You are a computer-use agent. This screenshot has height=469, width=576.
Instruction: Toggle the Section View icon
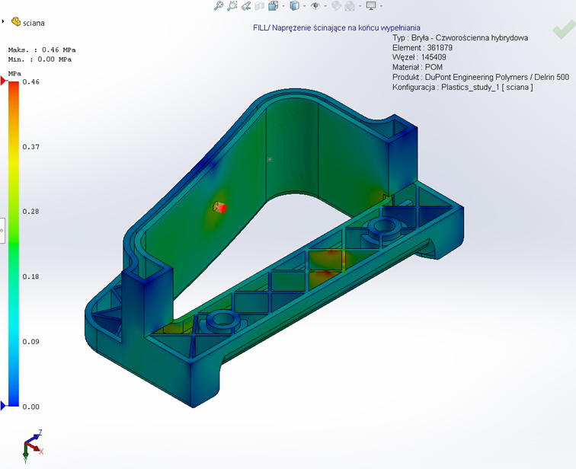point(259,6)
